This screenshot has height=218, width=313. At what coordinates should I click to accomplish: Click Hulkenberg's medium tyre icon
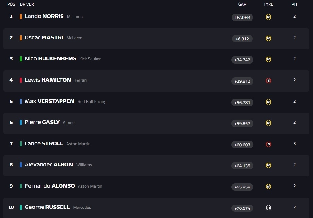point(268,59)
